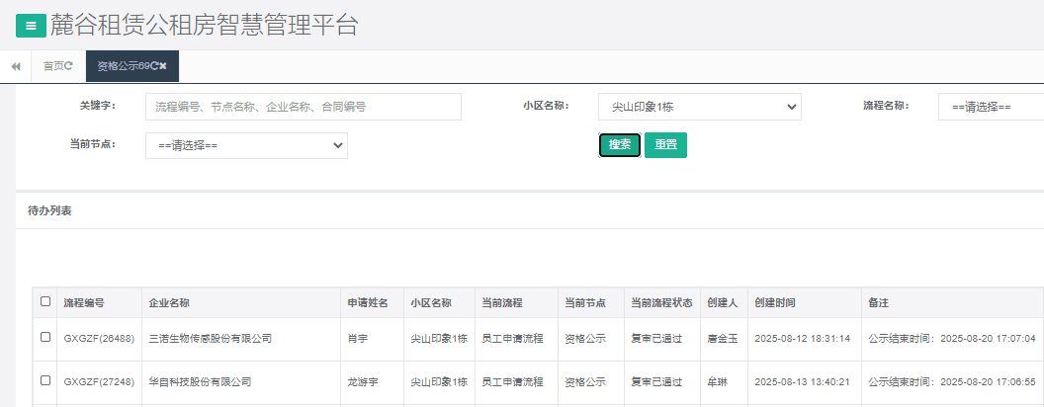Click the 三诺生物传感股份有限公司 company cell
Image resolution: width=1044 pixels, height=407 pixels.
[210, 339]
